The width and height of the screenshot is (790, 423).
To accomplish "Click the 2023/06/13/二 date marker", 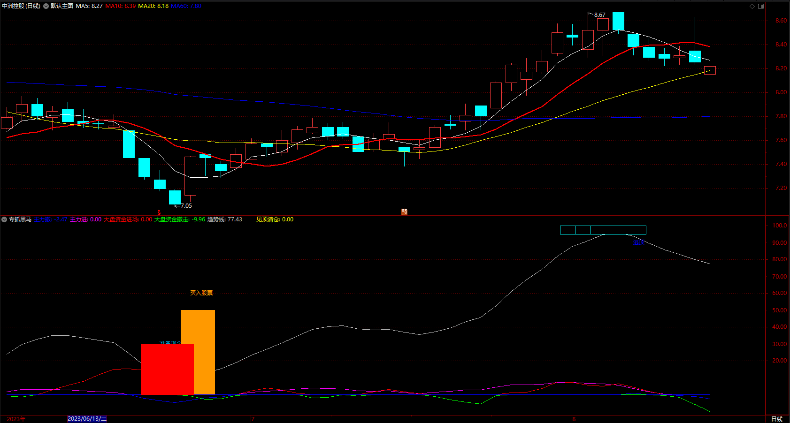I will point(87,419).
